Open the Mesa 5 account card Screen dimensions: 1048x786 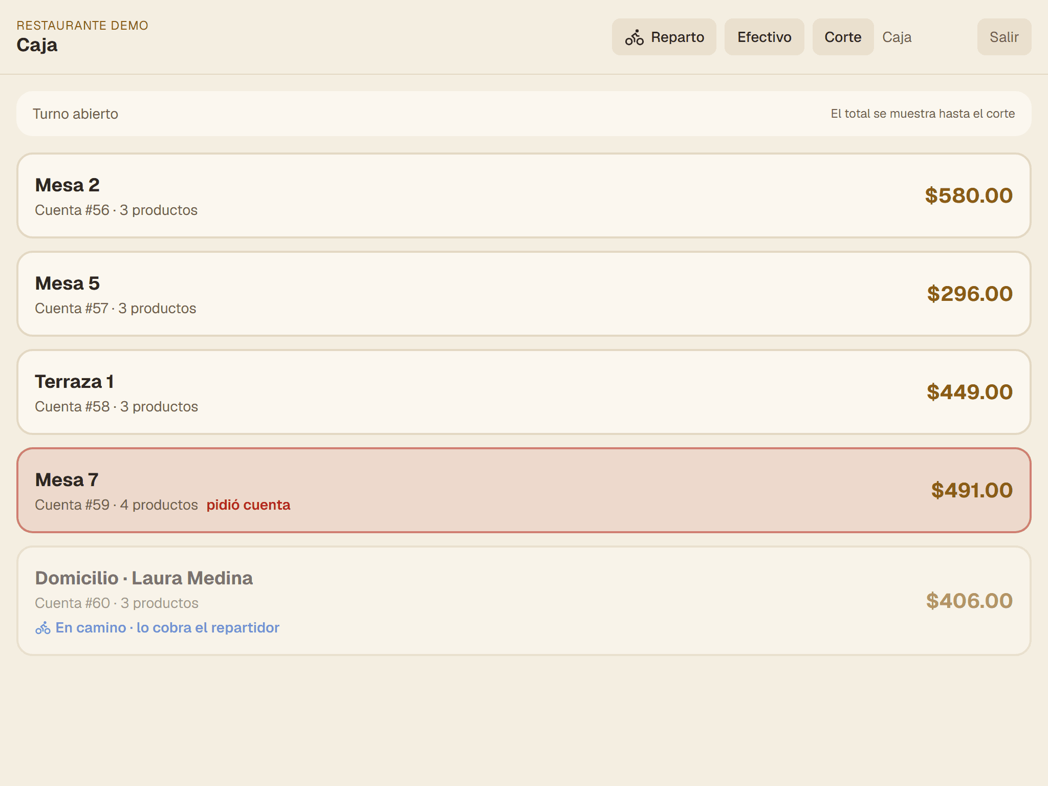coord(524,294)
